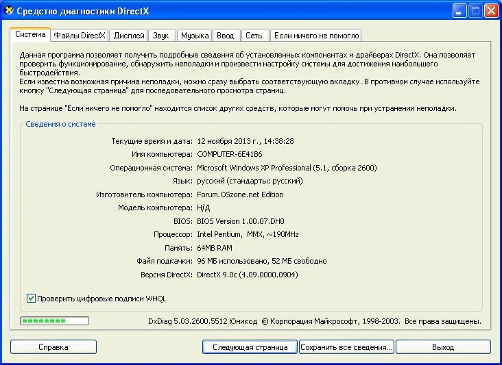Open the Система tab
Screen dimensions: 502x365
pos(30,34)
